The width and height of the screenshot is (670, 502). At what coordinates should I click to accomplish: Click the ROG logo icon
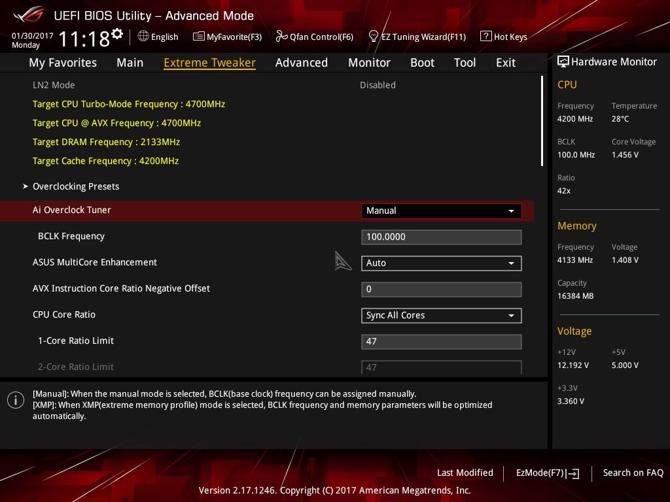(x=28, y=15)
